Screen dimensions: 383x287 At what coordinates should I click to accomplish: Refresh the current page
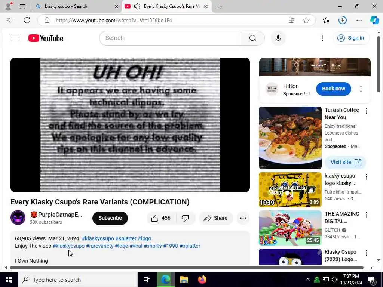[x=27, y=20]
